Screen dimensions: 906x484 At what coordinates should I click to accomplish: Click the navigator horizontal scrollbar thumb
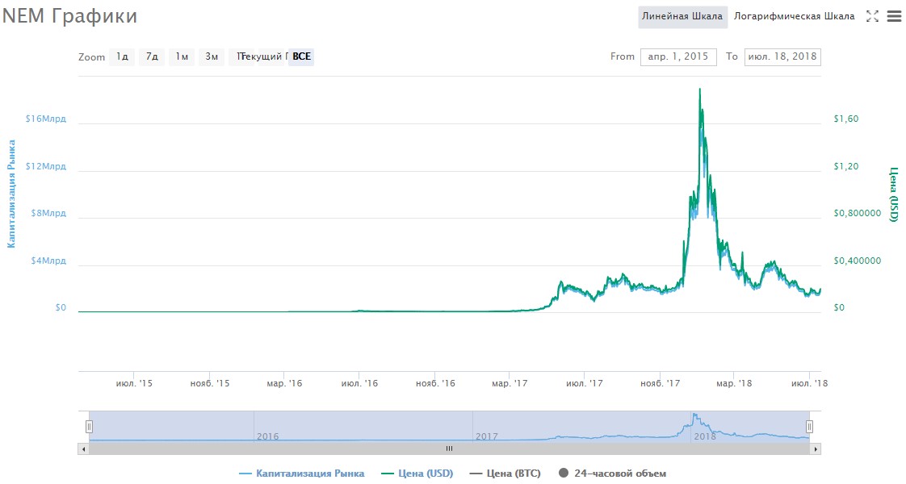450,448
